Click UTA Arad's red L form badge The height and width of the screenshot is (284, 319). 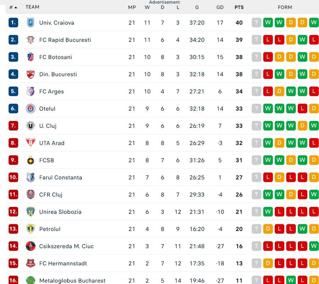coord(314,143)
